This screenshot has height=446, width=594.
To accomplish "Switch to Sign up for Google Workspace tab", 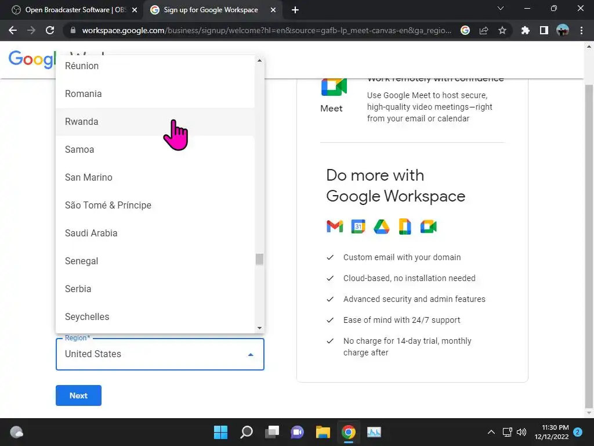I will tap(211, 10).
